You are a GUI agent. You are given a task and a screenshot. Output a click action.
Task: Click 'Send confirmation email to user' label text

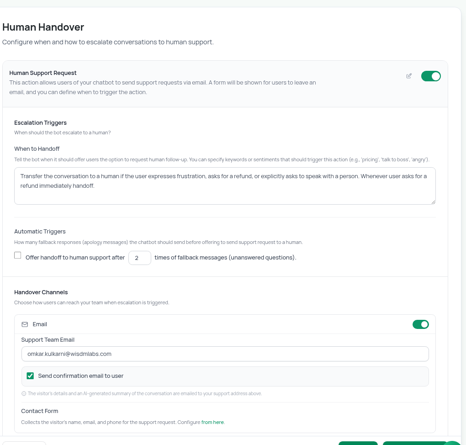click(x=80, y=376)
